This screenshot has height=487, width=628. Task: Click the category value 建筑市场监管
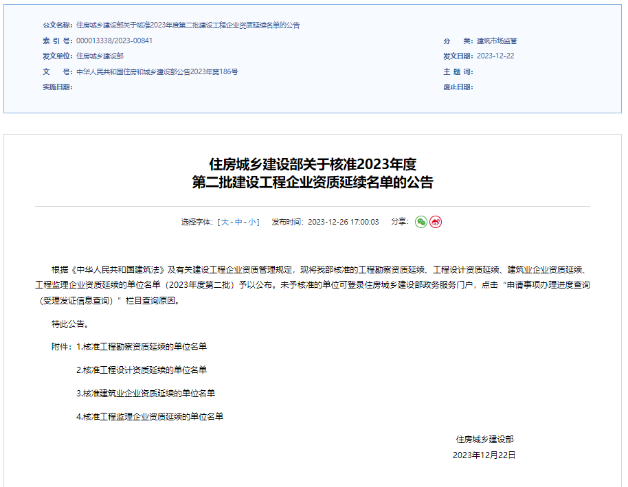(x=497, y=41)
